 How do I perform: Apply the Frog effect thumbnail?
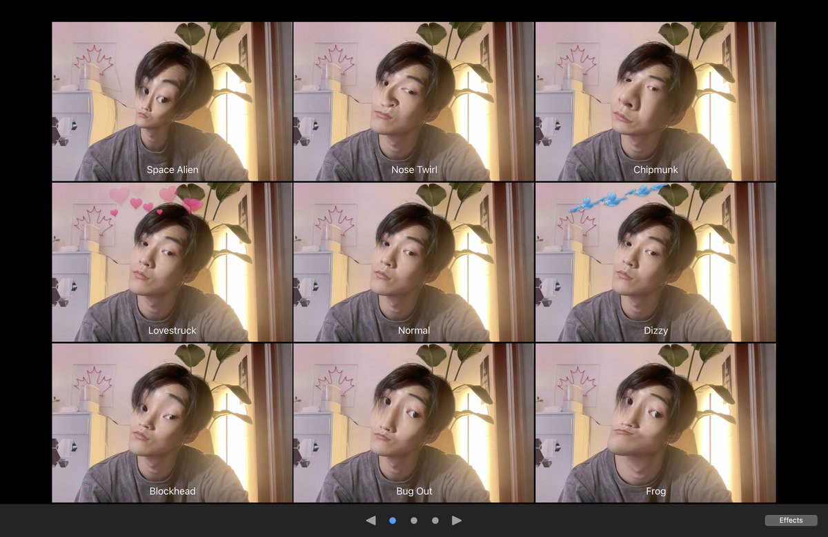[655, 423]
